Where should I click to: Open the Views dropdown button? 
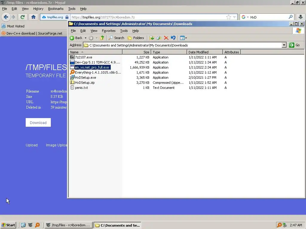click(x=183, y=38)
